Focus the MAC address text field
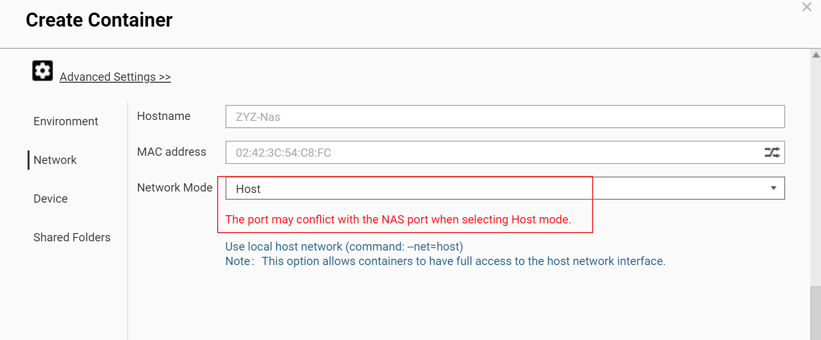The width and height of the screenshot is (821, 340). [x=493, y=153]
